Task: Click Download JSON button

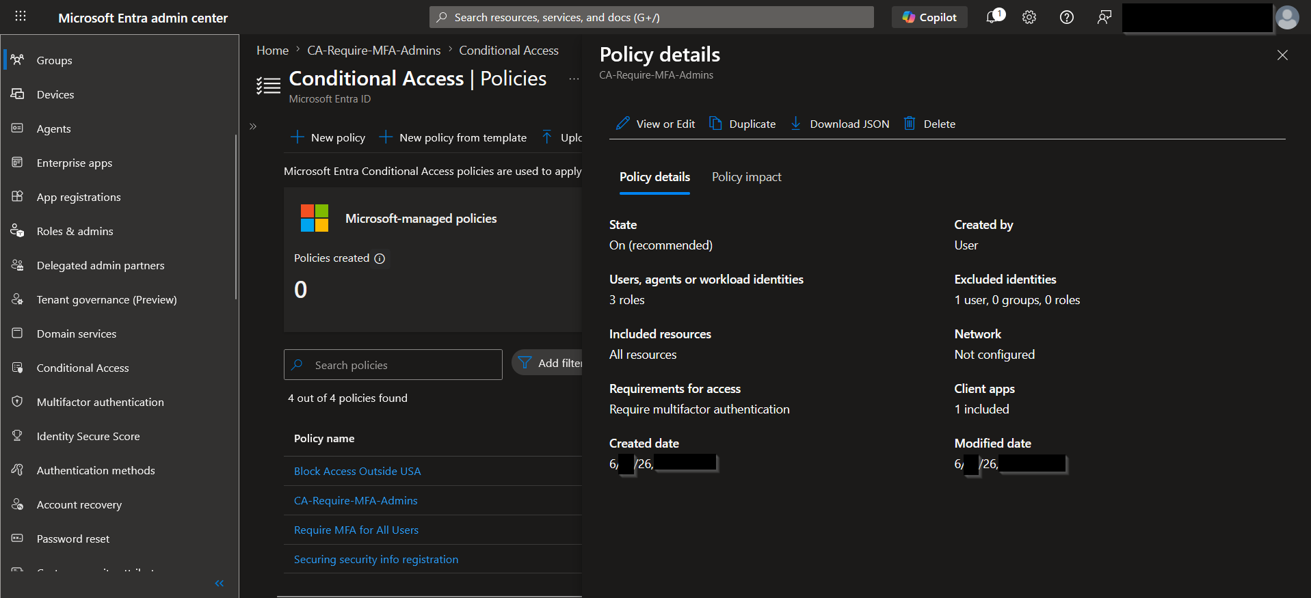Action: click(x=840, y=124)
